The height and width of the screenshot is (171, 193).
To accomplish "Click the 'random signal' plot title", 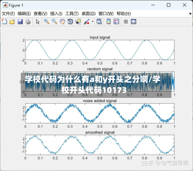I will 100,69.
